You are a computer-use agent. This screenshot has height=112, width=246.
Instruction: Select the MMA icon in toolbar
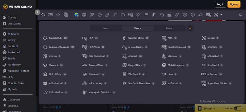coord(169,15)
